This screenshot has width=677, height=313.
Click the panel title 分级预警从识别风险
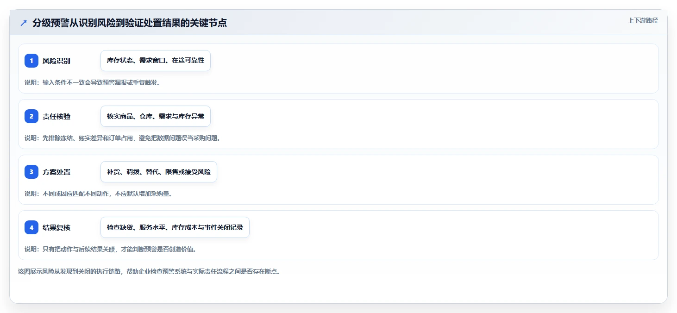[x=130, y=23]
